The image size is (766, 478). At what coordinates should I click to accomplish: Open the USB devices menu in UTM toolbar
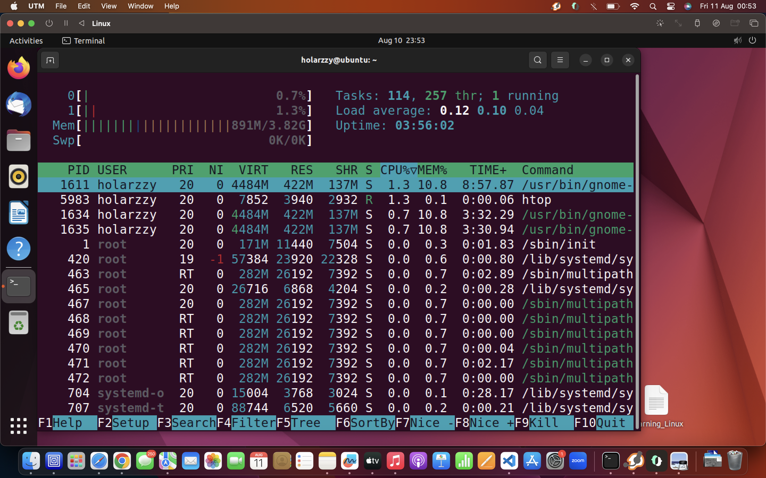pos(697,23)
